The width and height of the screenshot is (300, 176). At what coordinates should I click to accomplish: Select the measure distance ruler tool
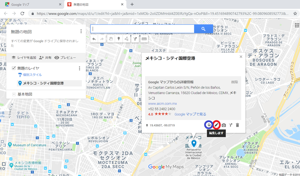144,39
